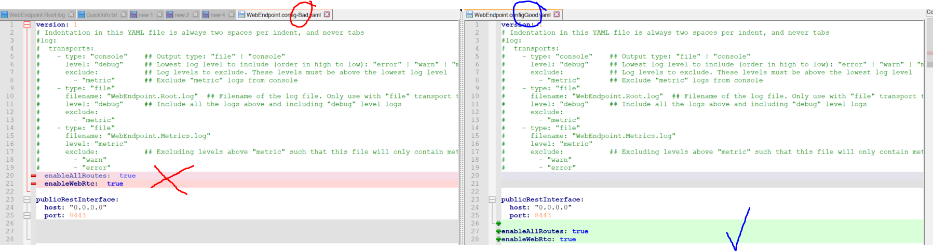Collapse publicRestInterface block in left pane
Viewport: 933px width, 251px height.
pyautogui.click(x=27, y=199)
